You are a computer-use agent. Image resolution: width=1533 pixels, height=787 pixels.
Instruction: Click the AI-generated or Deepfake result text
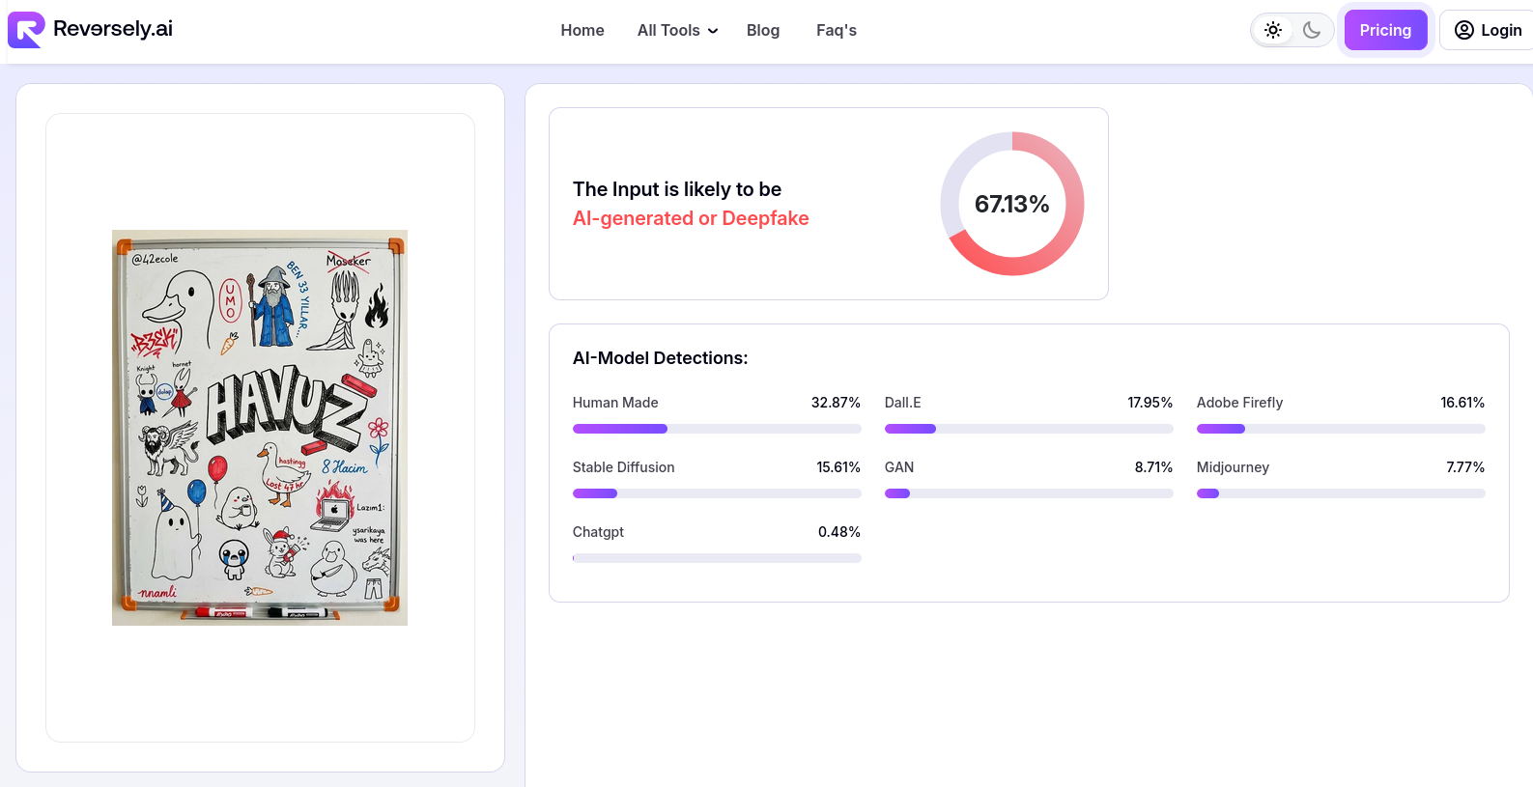click(690, 218)
